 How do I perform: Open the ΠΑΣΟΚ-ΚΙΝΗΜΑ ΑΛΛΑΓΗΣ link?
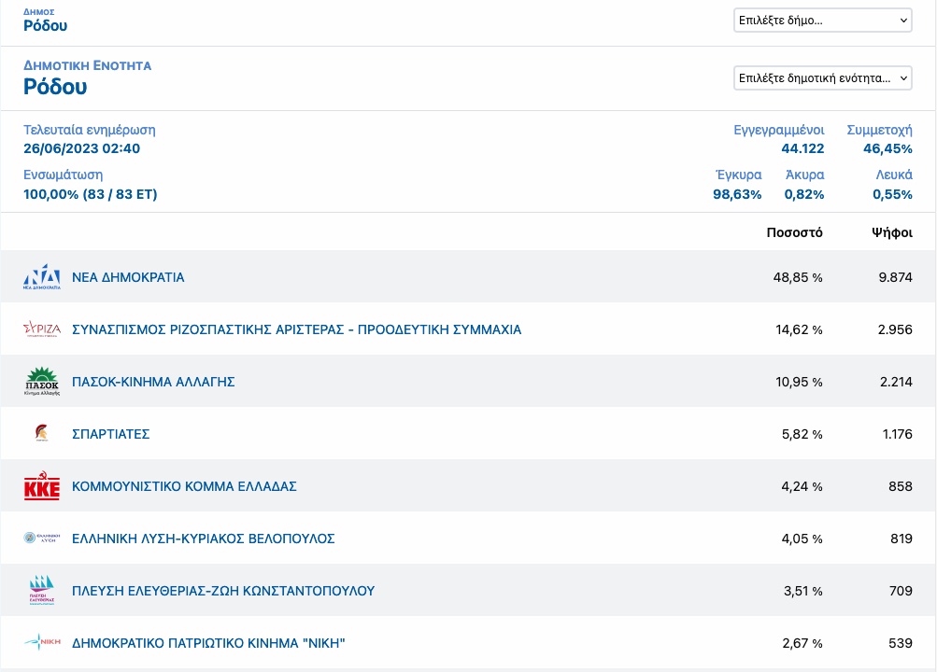tap(153, 382)
